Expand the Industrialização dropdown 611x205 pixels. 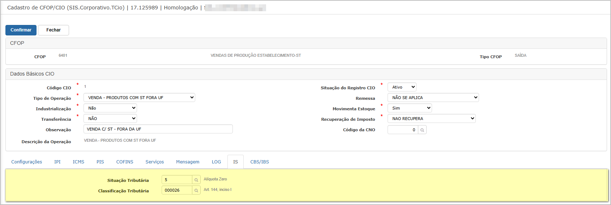110,108
